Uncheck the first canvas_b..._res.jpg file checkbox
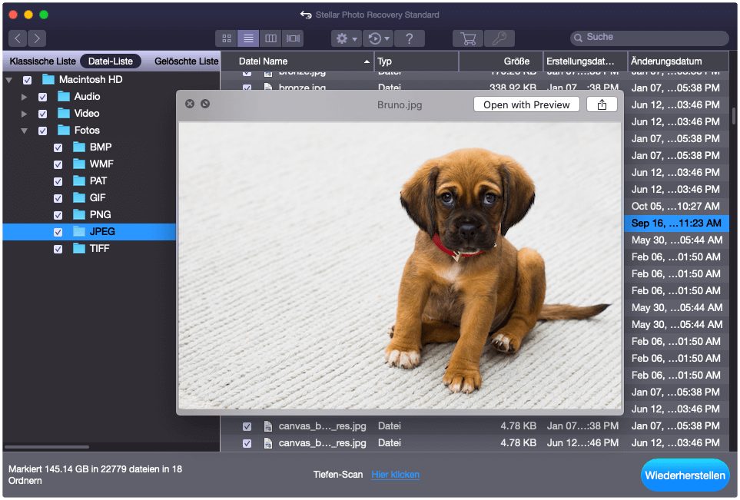The image size is (740, 500). [247, 426]
